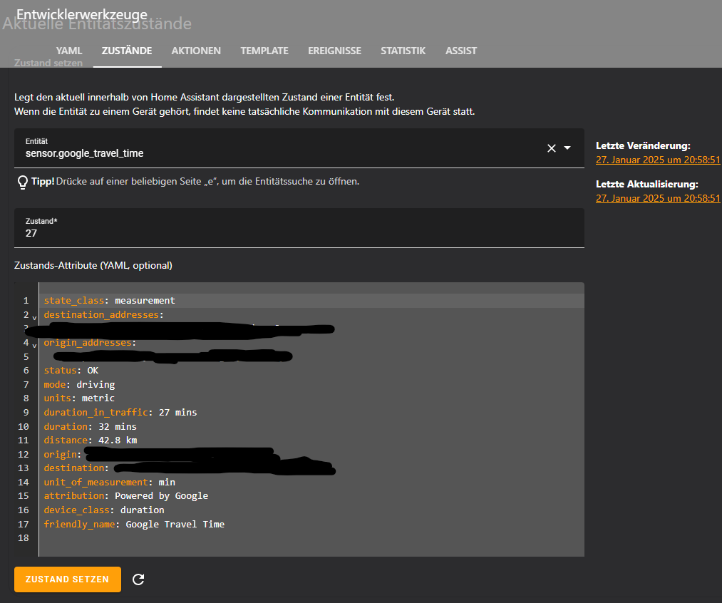Place cursor on the duration_in_traffic YAML line
722x603 pixels.
point(120,412)
